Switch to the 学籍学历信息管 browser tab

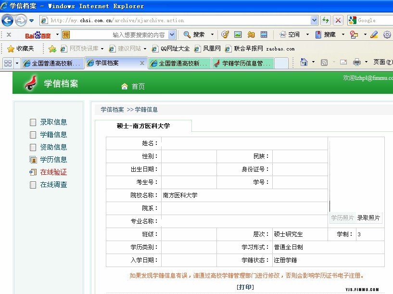pyautogui.click(x=243, y=63)
